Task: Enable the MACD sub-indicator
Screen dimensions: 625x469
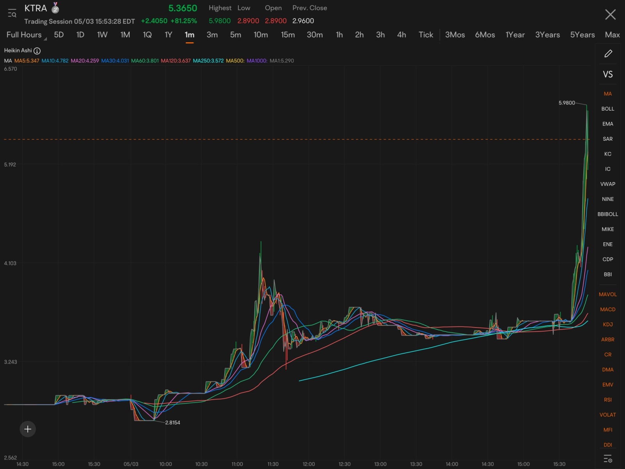Action: [608, 310]
